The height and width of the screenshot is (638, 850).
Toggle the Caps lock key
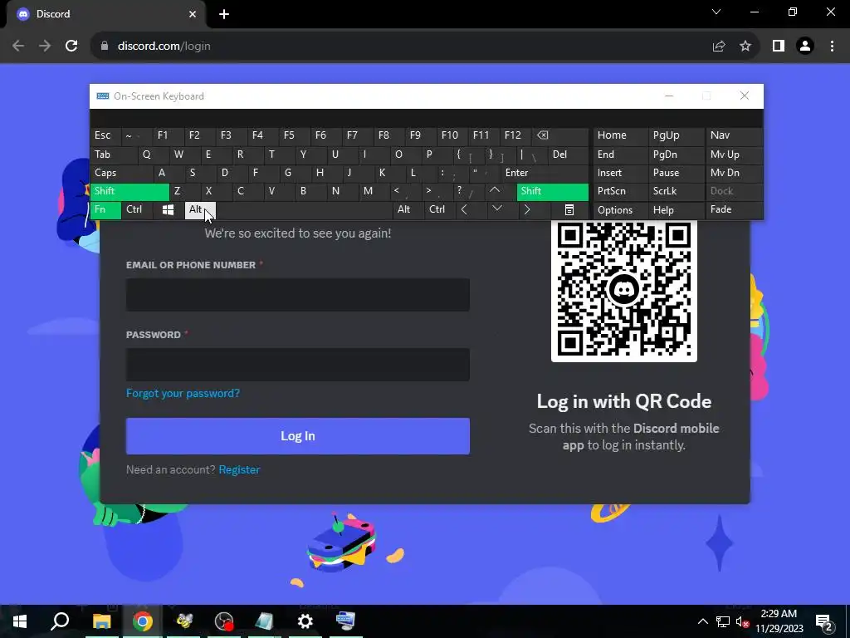click(121, 173)
